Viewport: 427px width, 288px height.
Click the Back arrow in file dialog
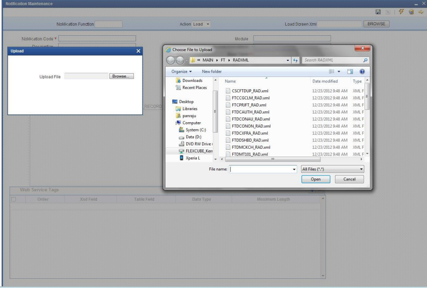click(x=171, y=60)
